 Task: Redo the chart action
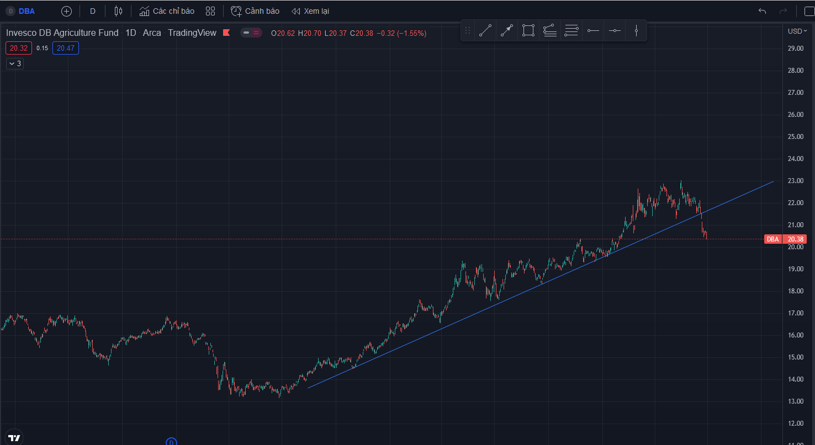pyautogui.click(x=783, y=11)
